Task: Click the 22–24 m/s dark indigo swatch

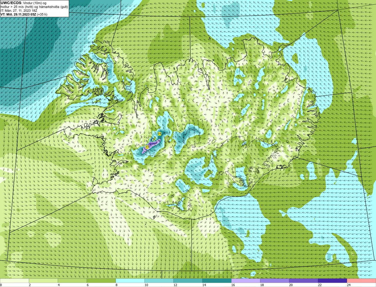Action: point(333,281)
